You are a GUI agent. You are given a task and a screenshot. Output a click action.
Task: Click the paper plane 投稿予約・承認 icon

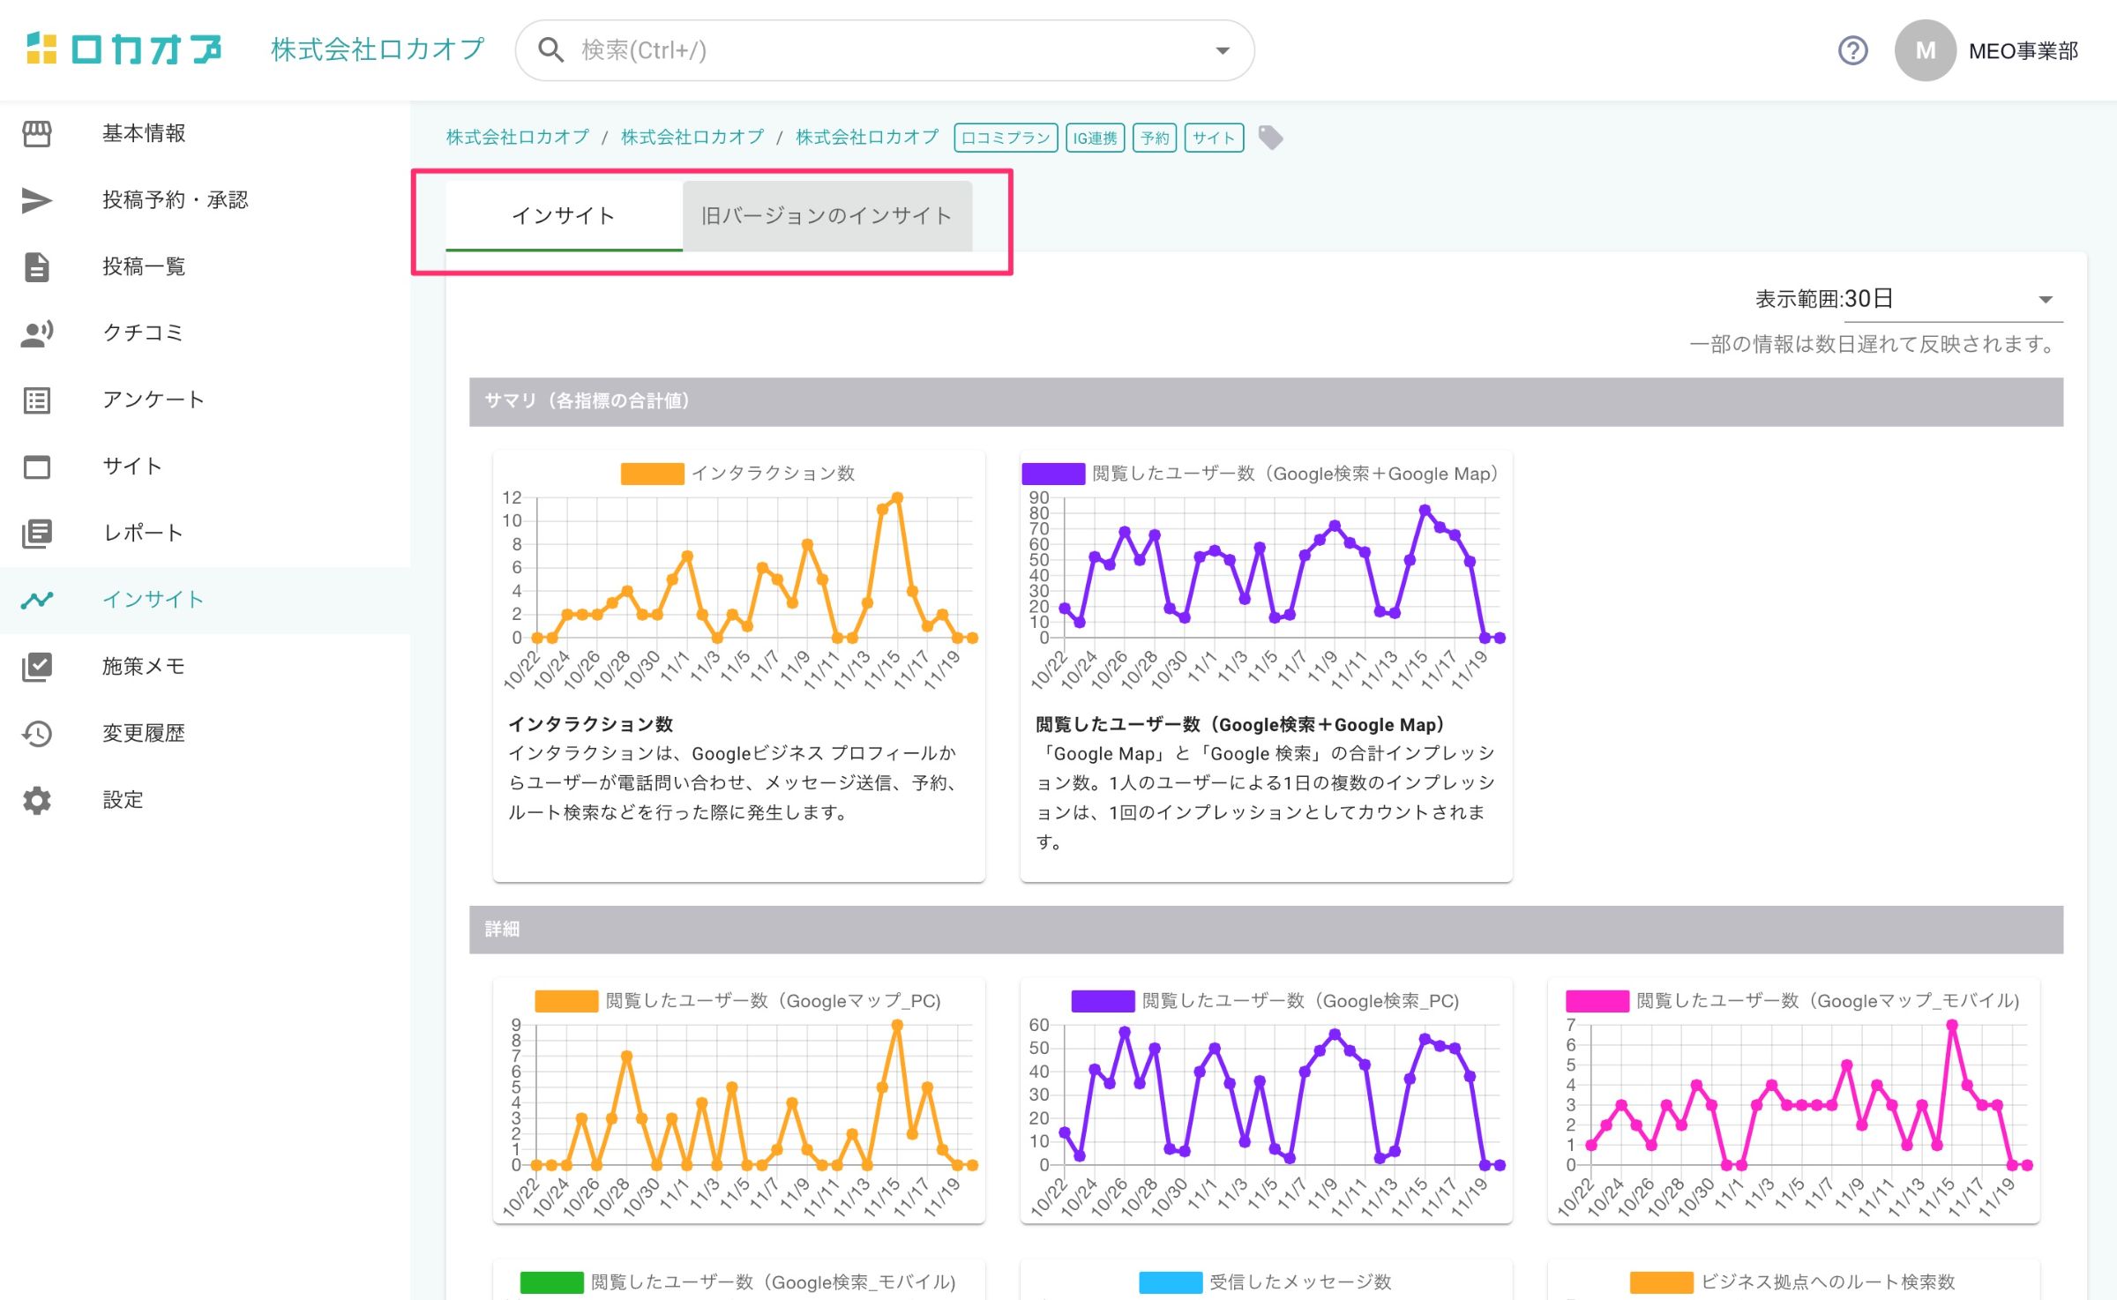(36, 200)
